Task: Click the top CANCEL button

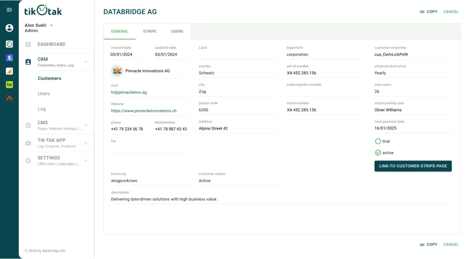Action: [x=451, y=12]
